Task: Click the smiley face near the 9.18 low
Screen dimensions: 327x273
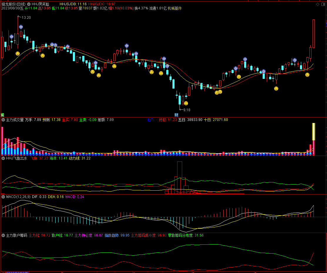Action: coord(186,103)
